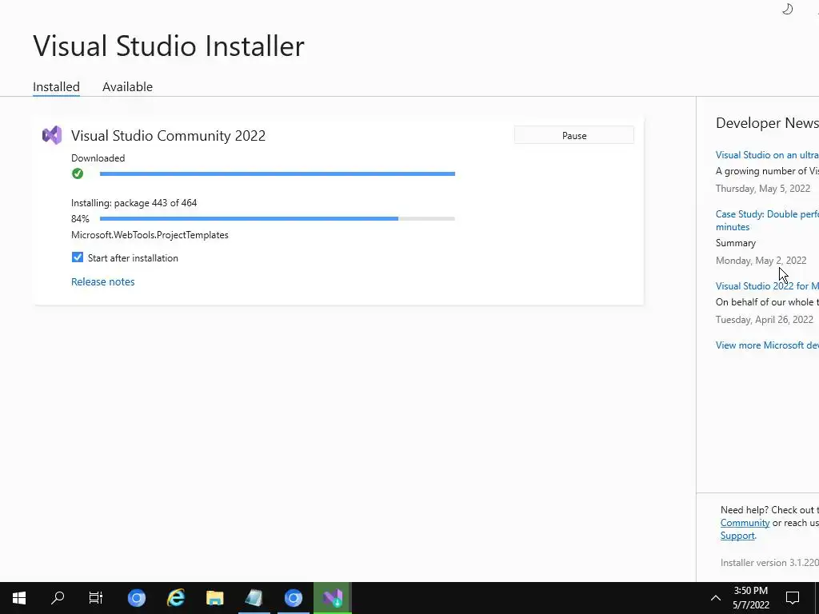Click the 'Tuesday, April 26, 2022' date
Image resolution: width=819 pixels, height=614 pixels.
764,320
